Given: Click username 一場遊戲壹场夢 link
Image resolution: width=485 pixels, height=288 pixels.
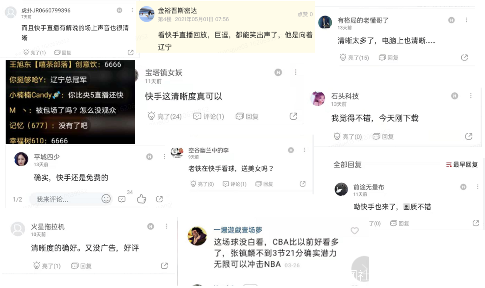Looking at the screenshot, I should [238, 230].
